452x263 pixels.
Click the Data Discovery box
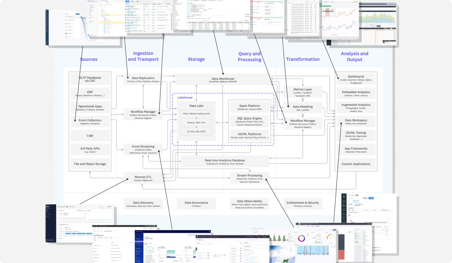coord(143,204)
